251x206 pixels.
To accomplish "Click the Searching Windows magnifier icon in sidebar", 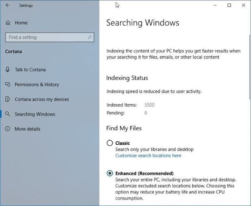I will click(8, 114).
